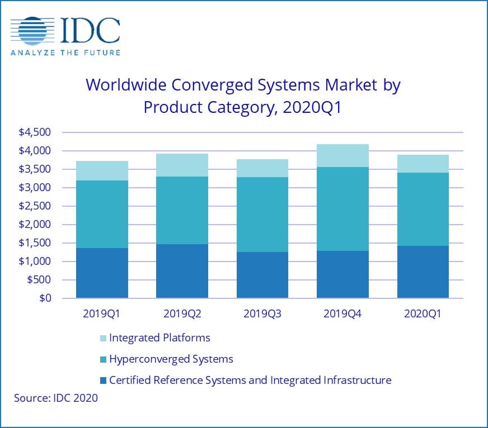The image size is (488, 428).
Task: Click the 'Integrated Platforms' legend text
Action: (159, 338)
